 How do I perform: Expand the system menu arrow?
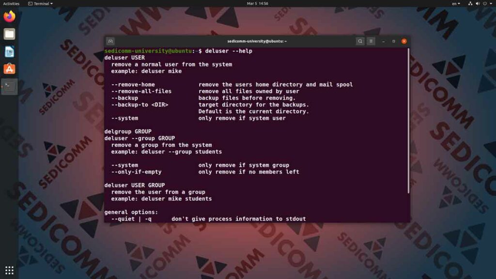[491, 3]
